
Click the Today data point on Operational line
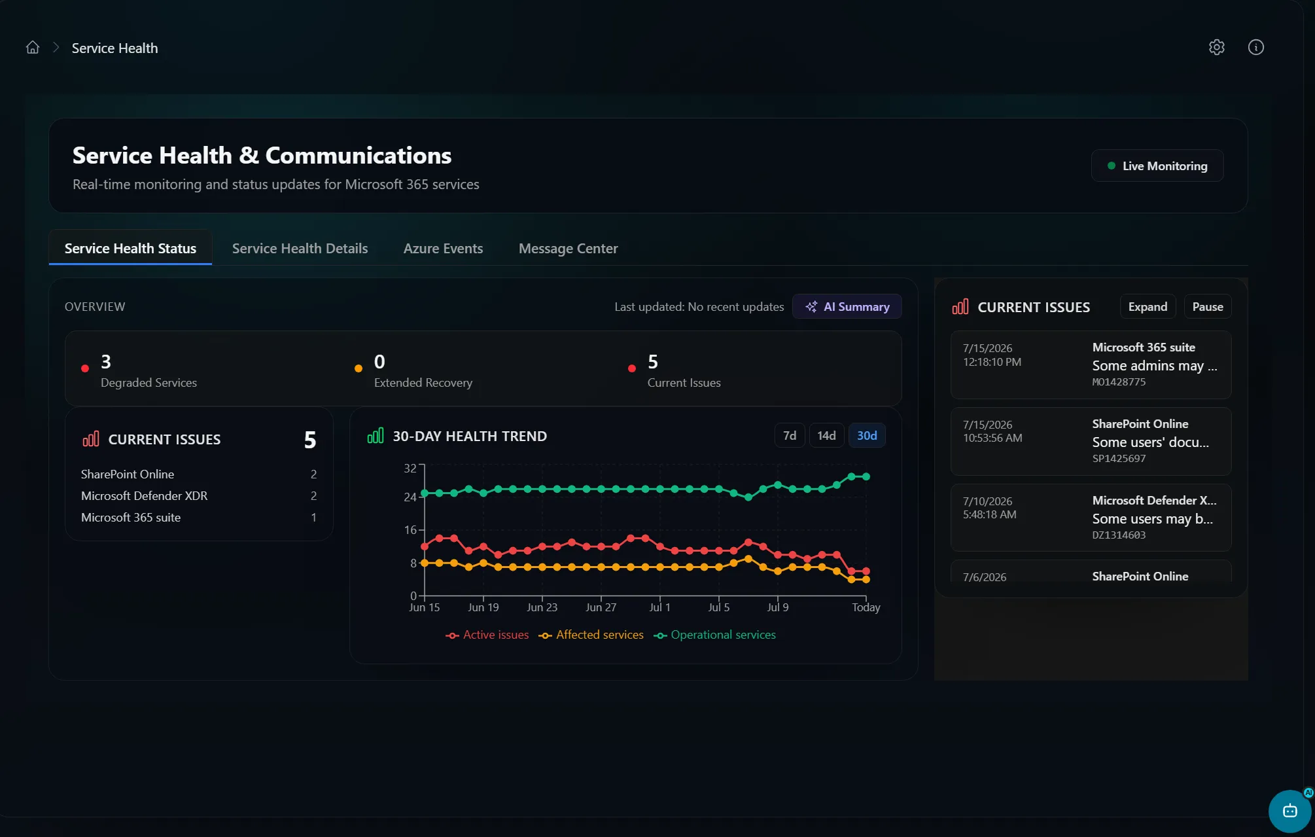(x=866, y=476)
